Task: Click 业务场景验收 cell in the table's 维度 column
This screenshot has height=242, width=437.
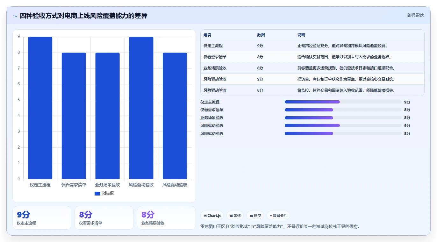Action: point(215,68)
